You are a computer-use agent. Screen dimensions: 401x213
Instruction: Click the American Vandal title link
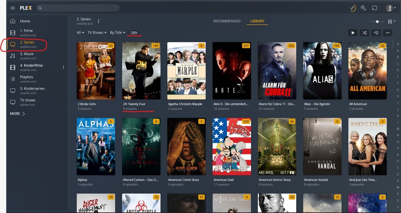point(316,180)
